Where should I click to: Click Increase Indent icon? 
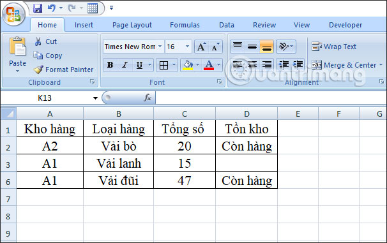(298, 65)
